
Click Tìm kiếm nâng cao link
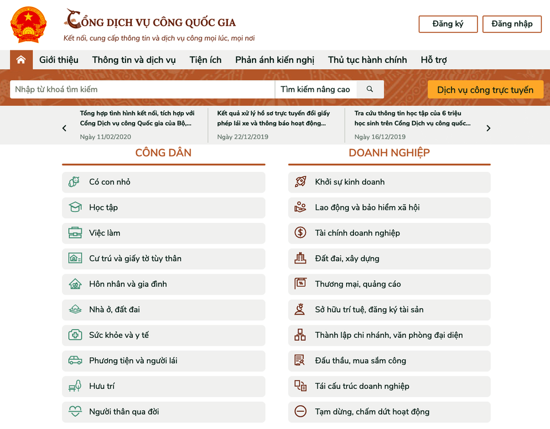pyautogui.click(x=315, y=89)
